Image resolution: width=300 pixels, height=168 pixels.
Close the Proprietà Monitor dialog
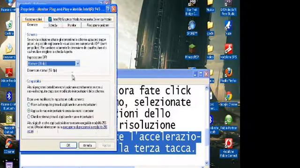tap(113, 9)
